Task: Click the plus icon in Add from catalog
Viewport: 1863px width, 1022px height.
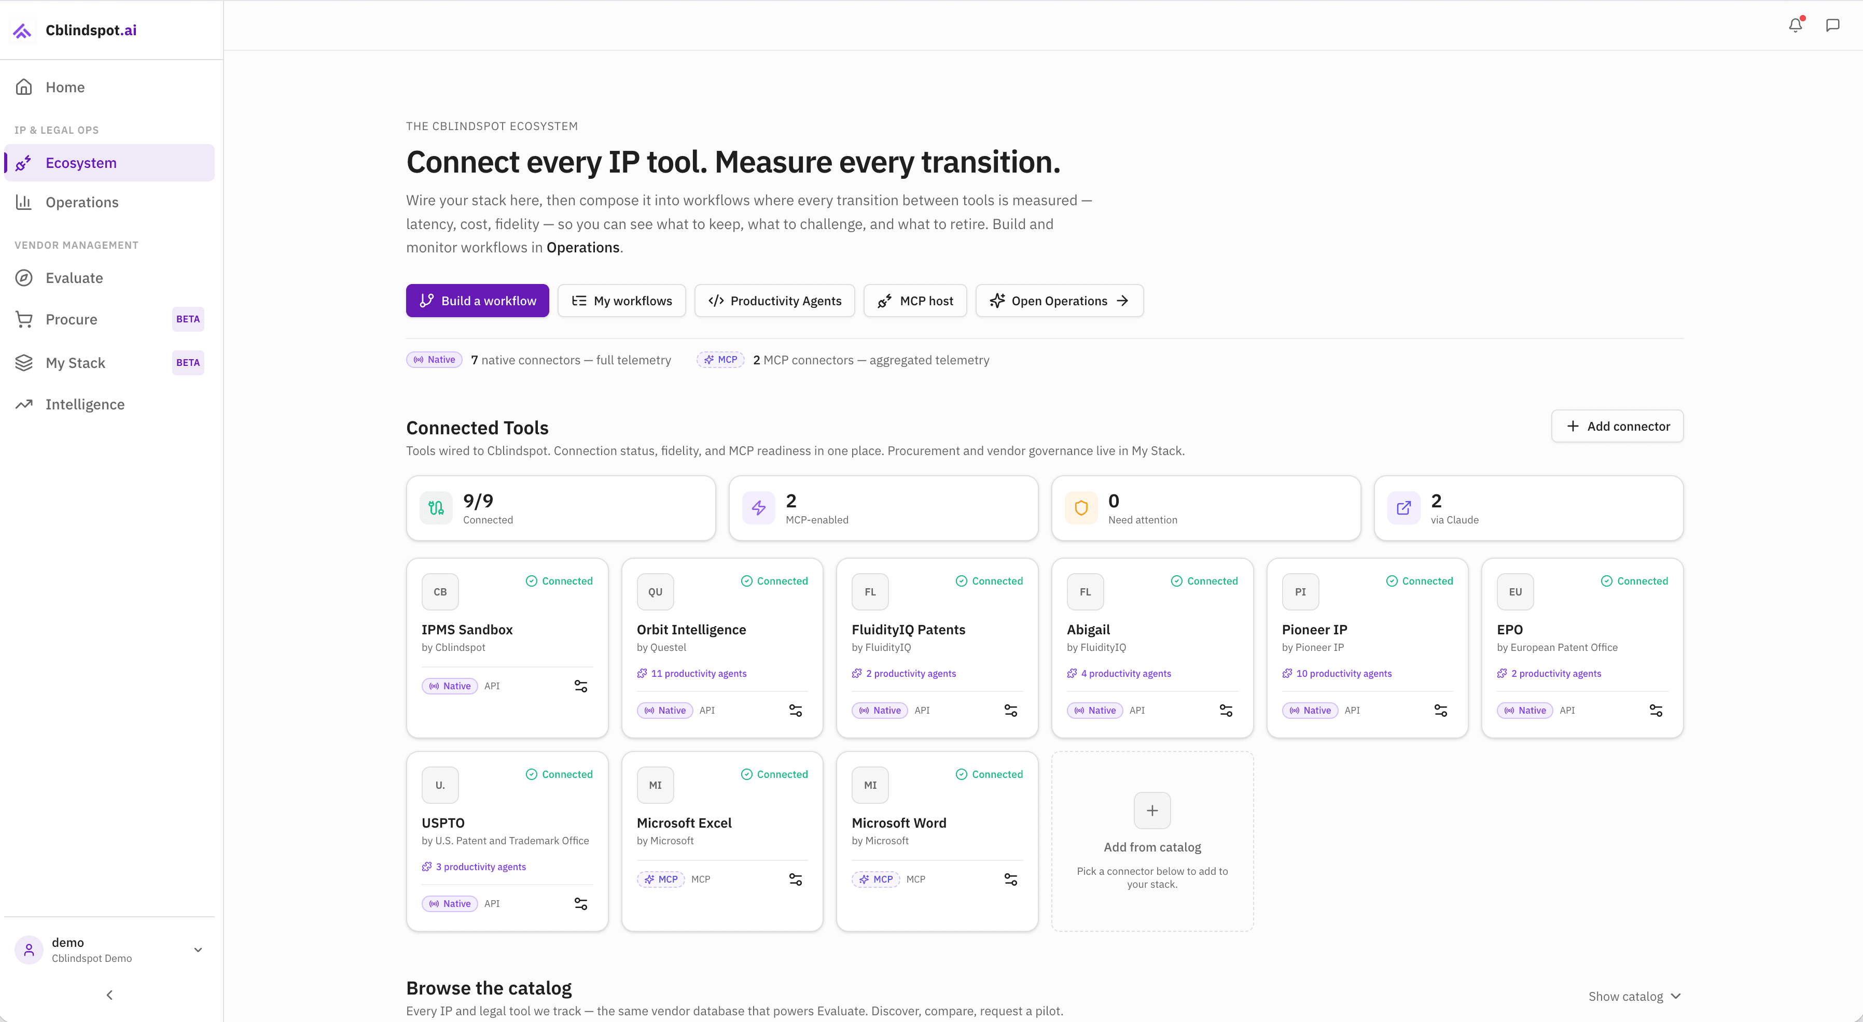Action: pyautogui.click(x=1152, y=811)
